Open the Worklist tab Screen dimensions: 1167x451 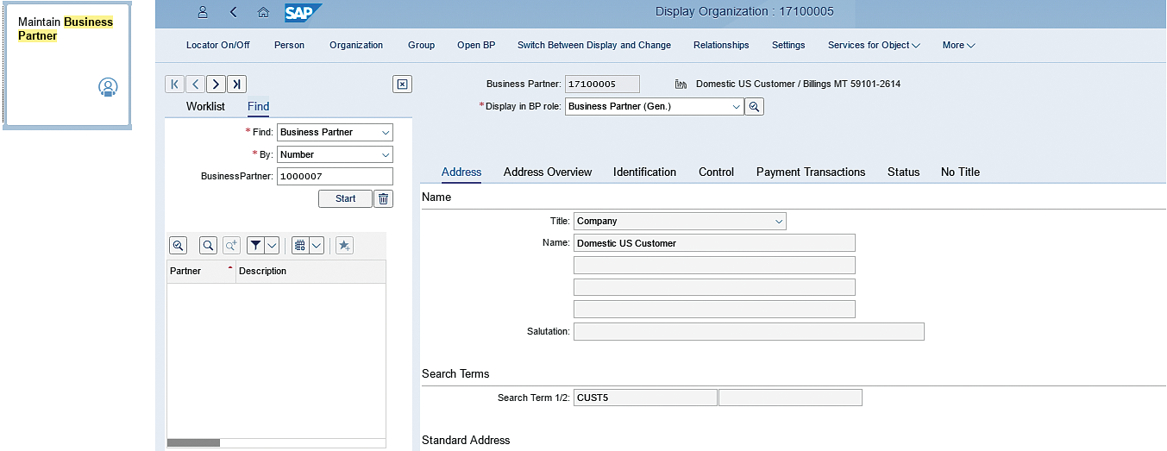[205, 106]
